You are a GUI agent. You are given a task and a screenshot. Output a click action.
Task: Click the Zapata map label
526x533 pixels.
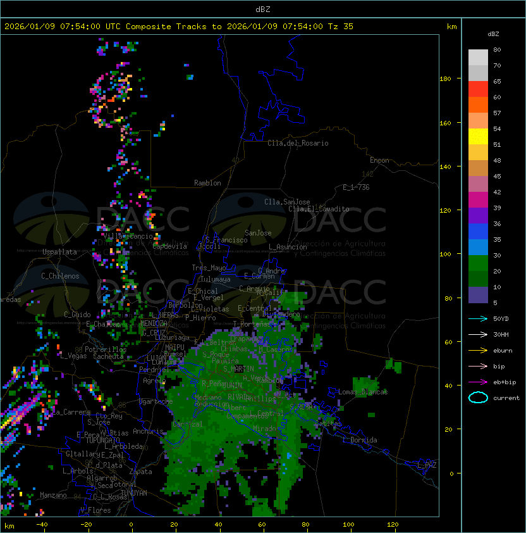coord(140,472)
